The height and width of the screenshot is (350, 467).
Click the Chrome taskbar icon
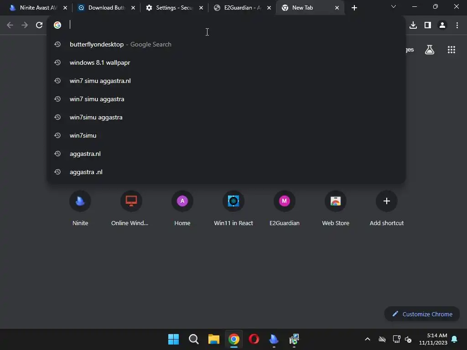coord(234,339)
